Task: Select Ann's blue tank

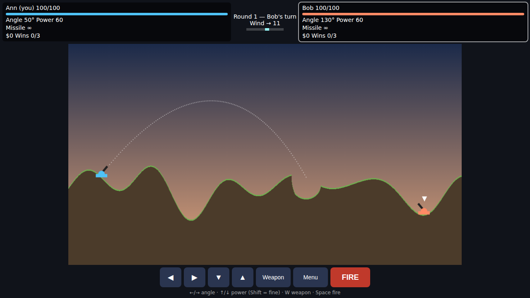Action: click(x=101, y=173)
